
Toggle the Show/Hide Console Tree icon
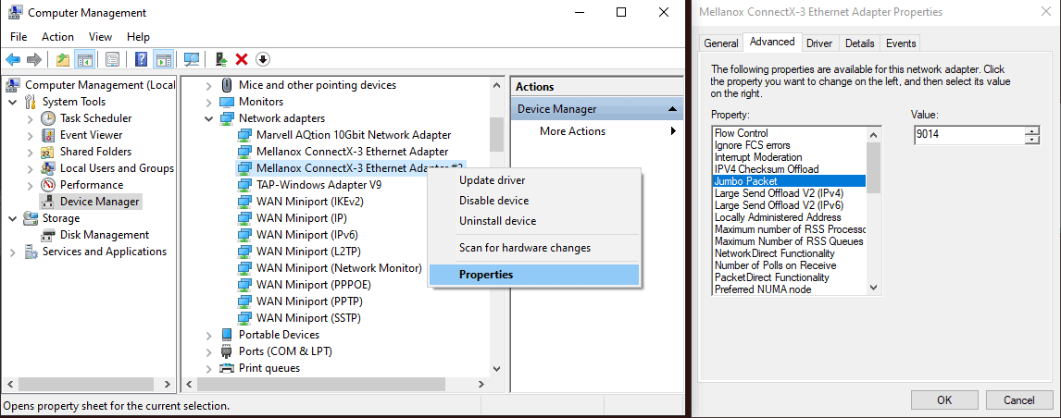click(x=84, y=59)
